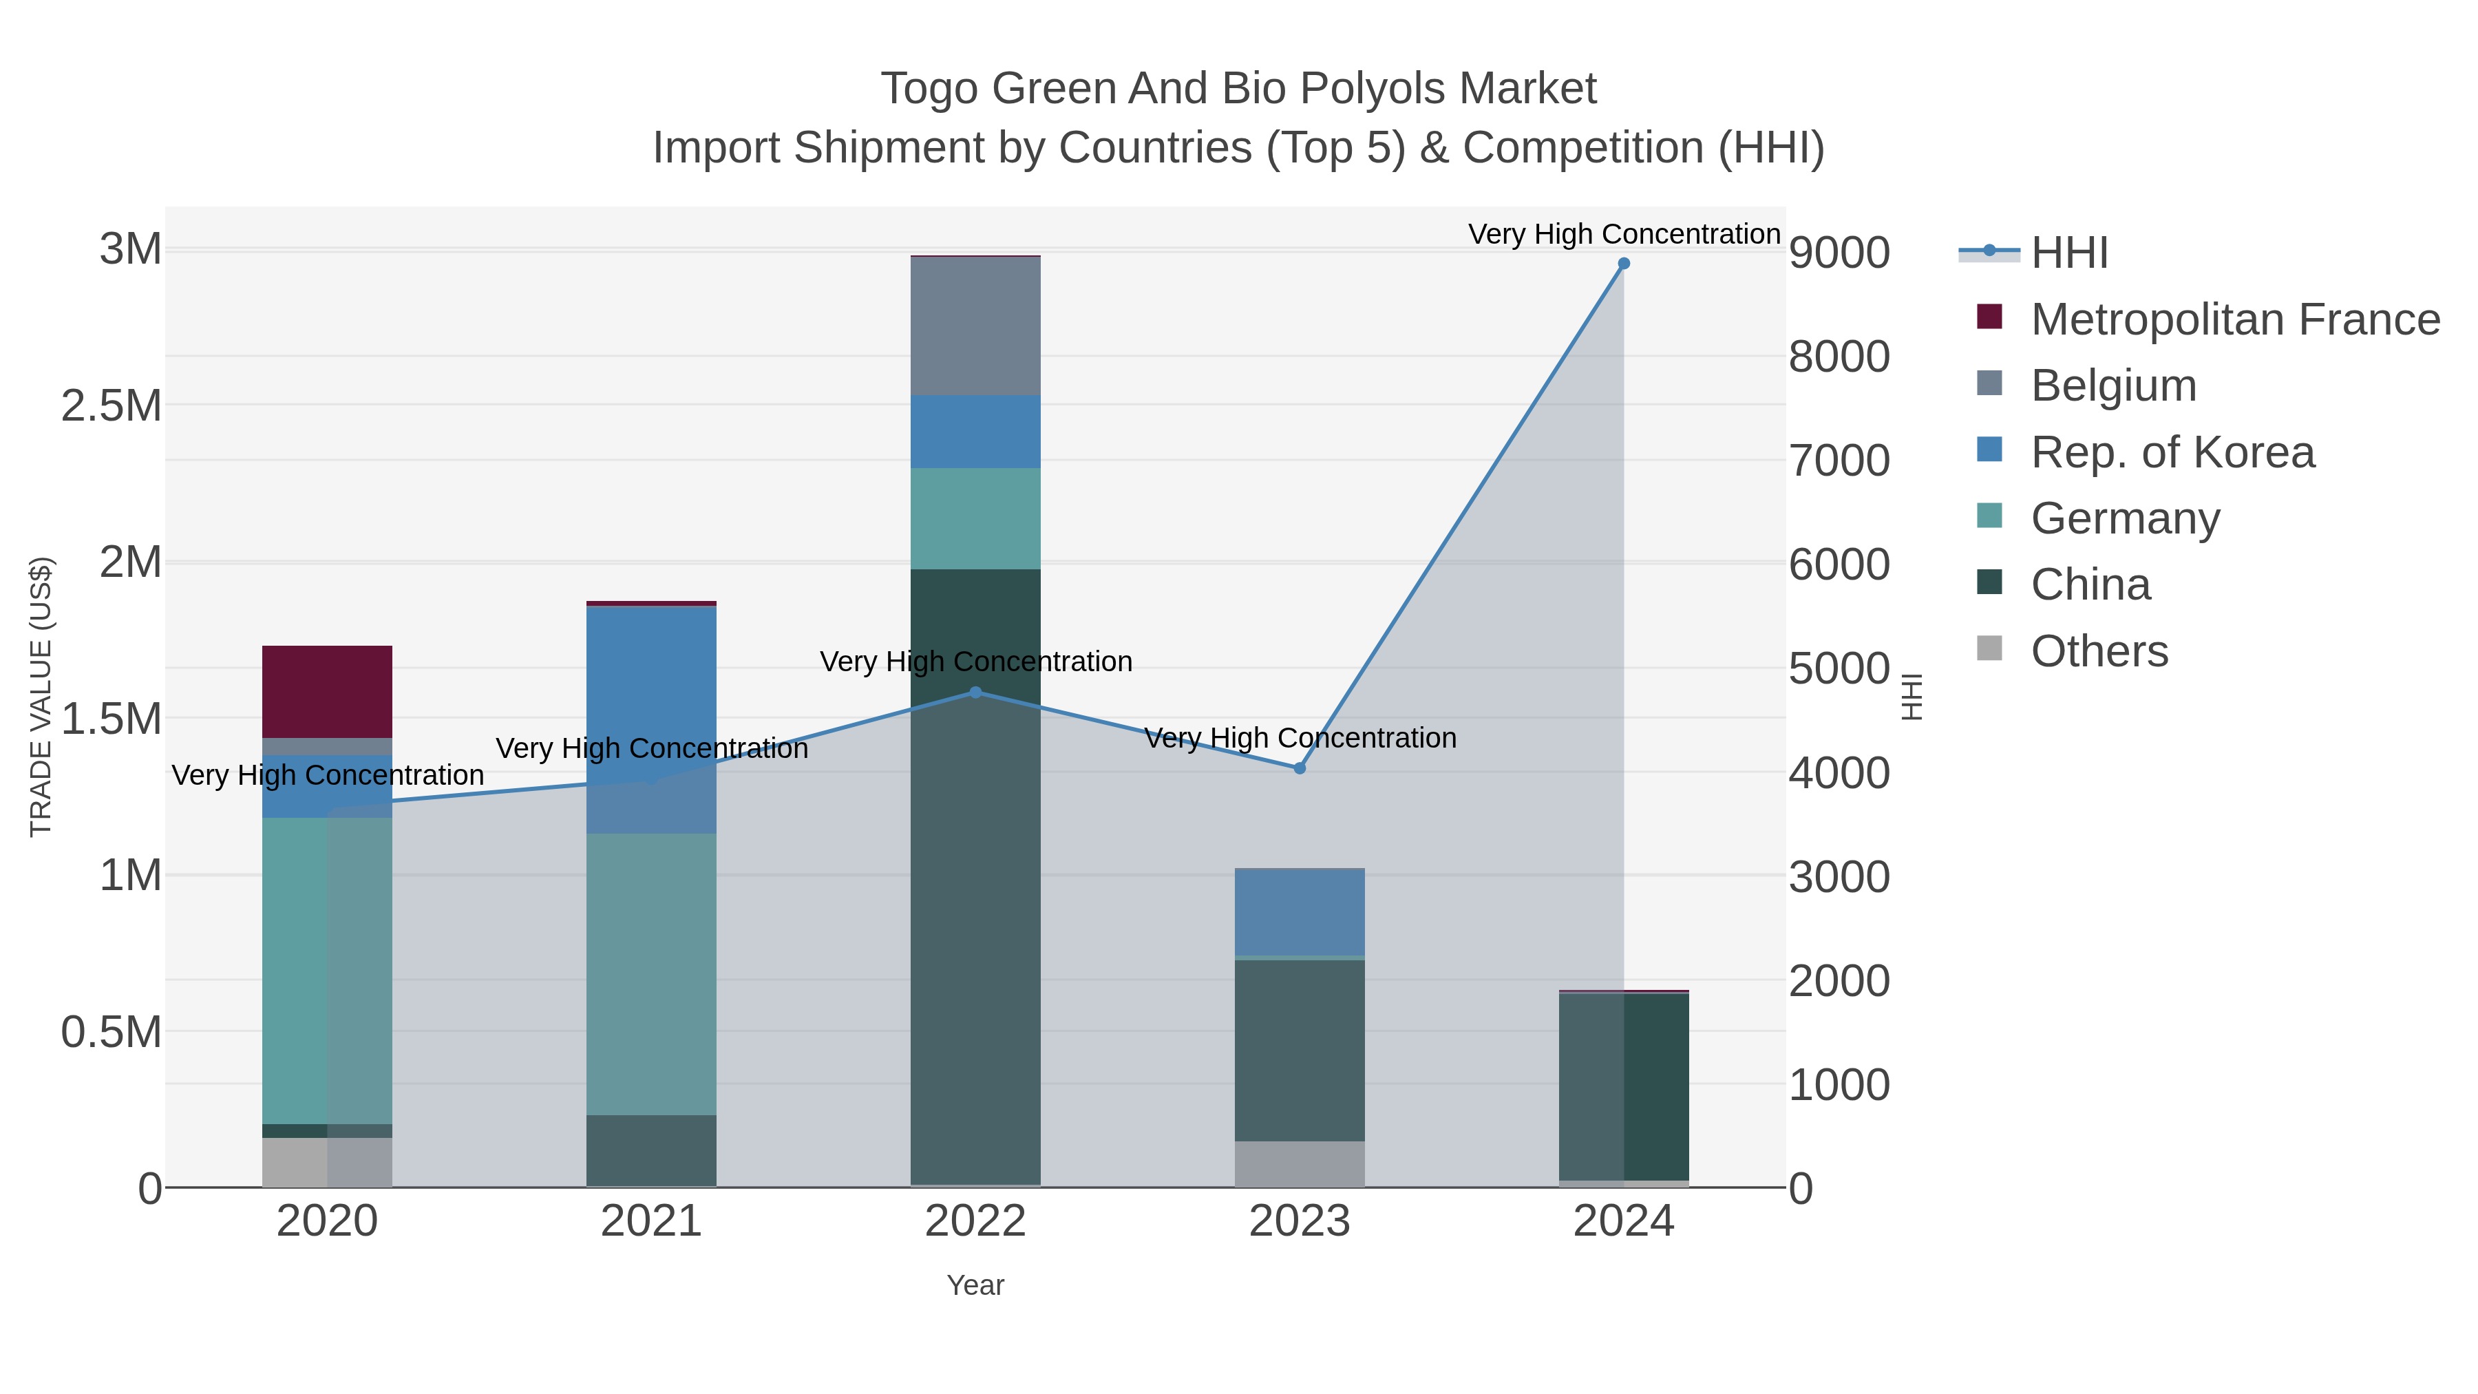Toggle China legend entry
The width and height of the screenshot is (2478, 1394).
(x=2064, y=584)
